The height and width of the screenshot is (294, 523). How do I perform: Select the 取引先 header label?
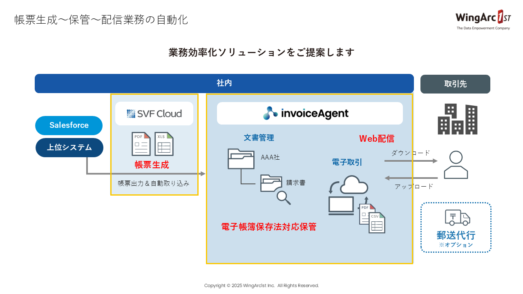[455, 84]
